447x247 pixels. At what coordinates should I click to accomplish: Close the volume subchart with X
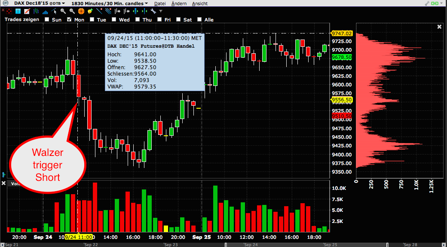point(3,183)
